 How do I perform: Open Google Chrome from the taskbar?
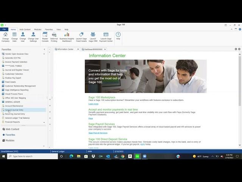point(123,156)
